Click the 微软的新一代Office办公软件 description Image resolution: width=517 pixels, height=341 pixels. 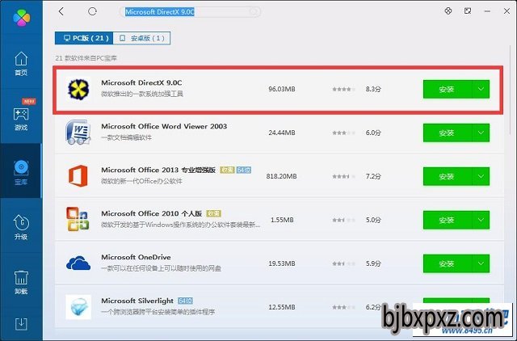[142, 181]
